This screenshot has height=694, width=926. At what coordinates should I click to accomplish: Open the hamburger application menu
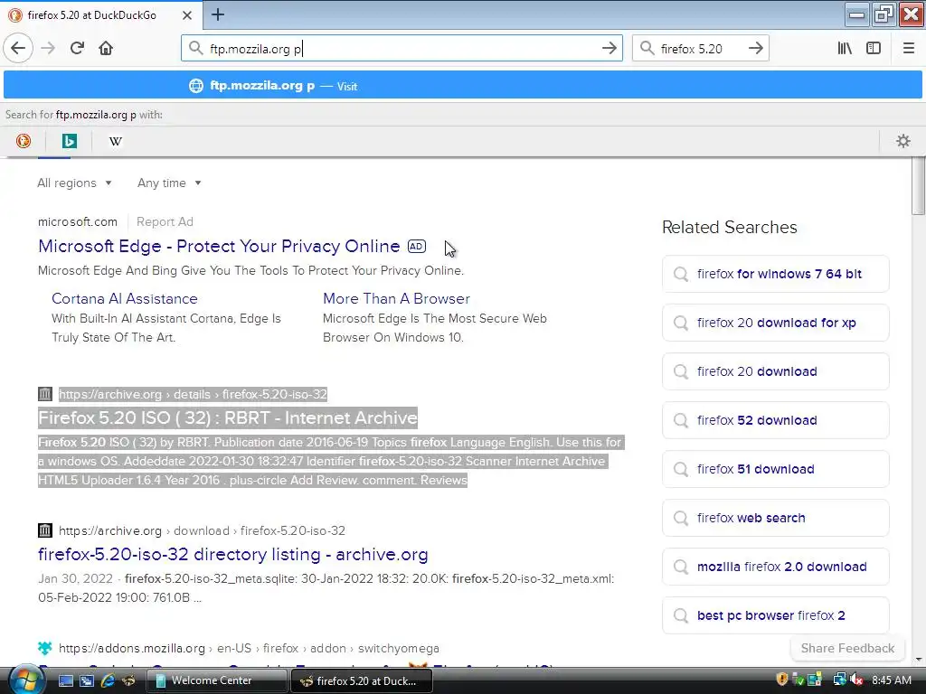[908, 49]
